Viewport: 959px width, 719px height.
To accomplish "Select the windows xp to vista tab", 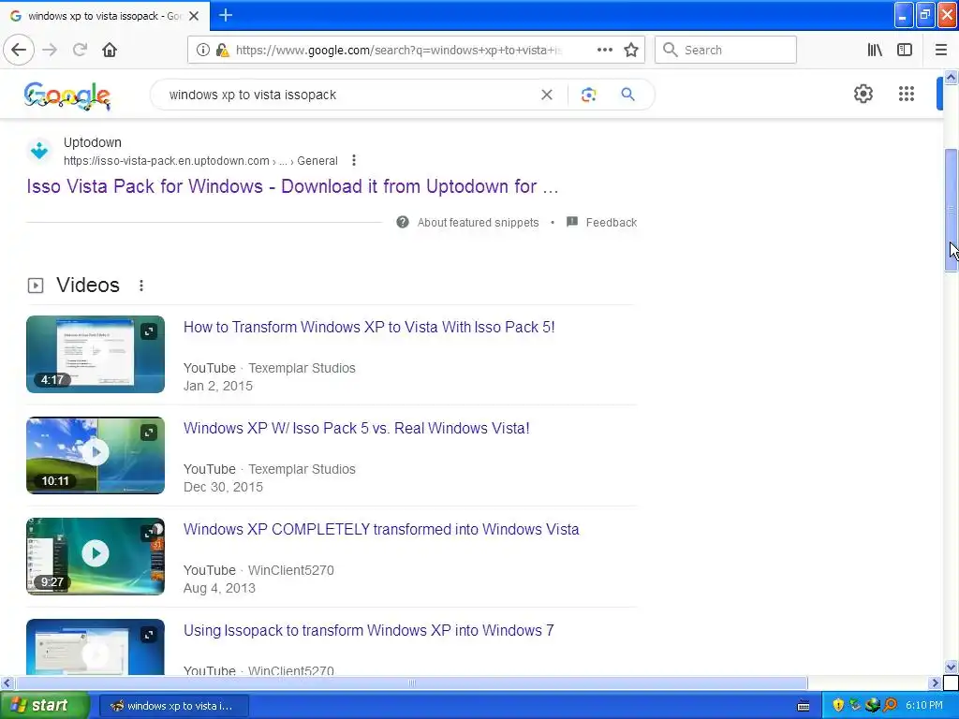I will 105,16.
